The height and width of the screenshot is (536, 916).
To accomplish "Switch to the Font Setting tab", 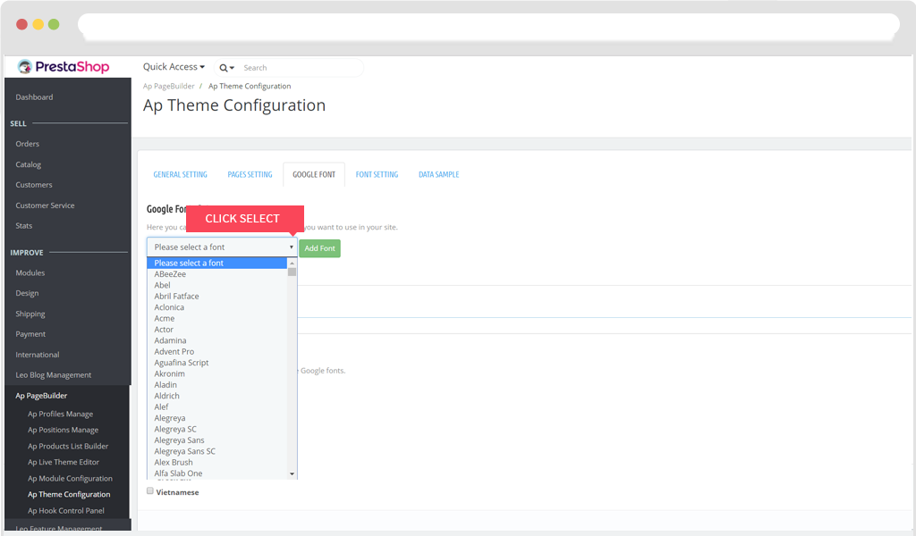I will point(377,174).
